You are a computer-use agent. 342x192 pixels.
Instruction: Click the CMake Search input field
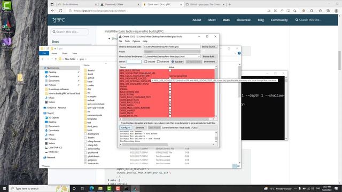click(x=134, y=62)
